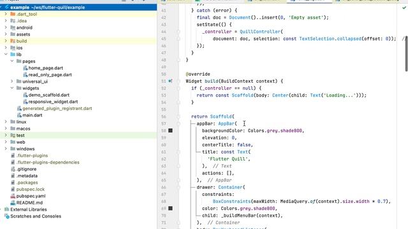
Task: Click the Scratches and Consoles icon
Action: 7,216
